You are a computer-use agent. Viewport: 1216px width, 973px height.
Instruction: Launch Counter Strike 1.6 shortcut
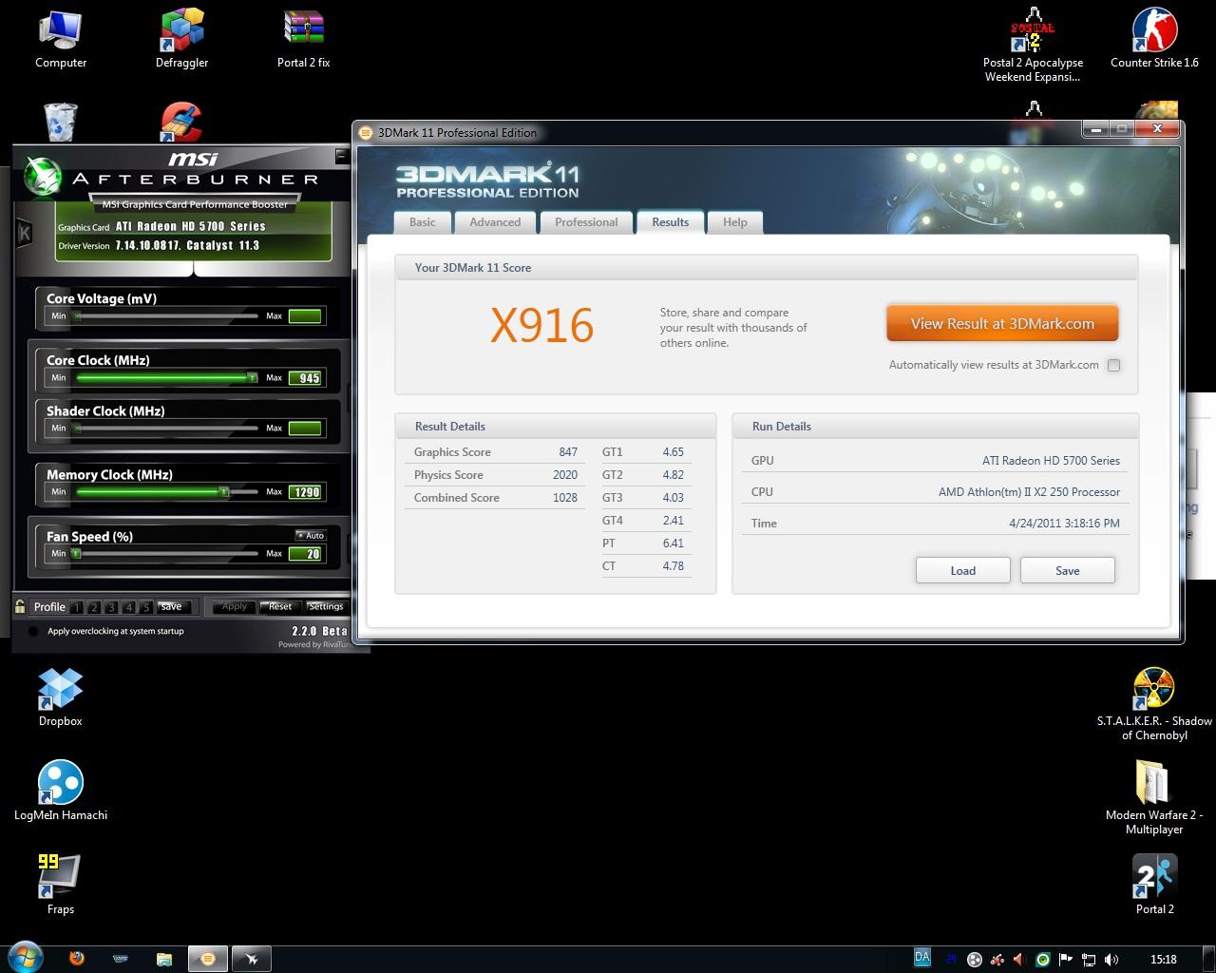click(x=1154, y=39)
